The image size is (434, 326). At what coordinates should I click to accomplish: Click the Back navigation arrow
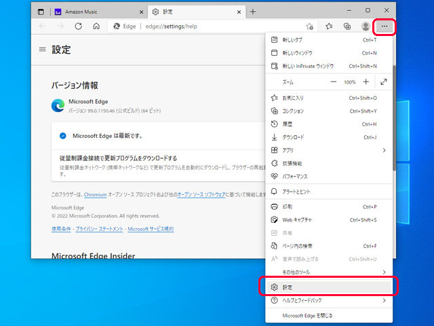(42, 26)
